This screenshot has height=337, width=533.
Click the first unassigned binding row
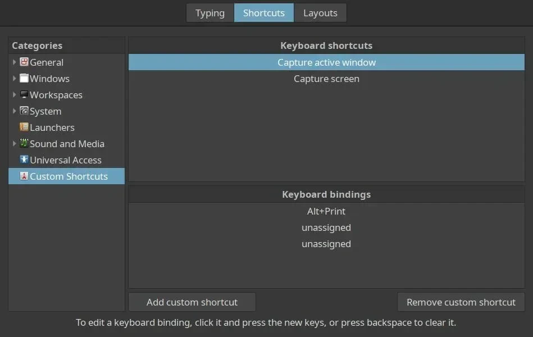tap(326, 227)
